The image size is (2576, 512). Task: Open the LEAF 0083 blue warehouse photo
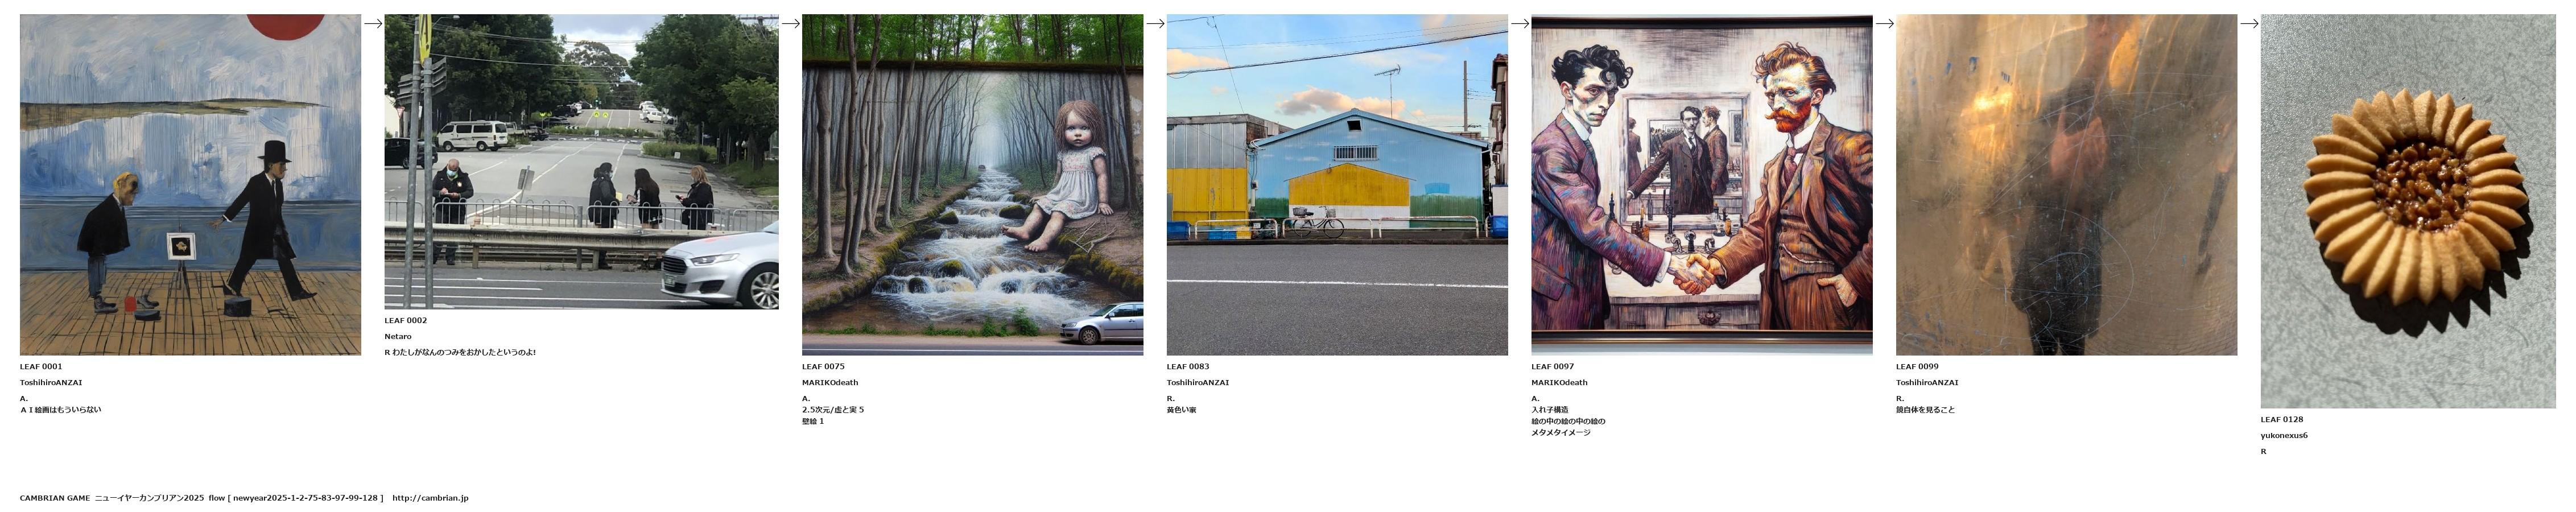pyautogui.click(x=1337, y=185)
